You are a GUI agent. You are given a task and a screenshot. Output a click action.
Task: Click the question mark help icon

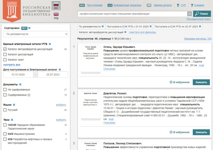192,5
